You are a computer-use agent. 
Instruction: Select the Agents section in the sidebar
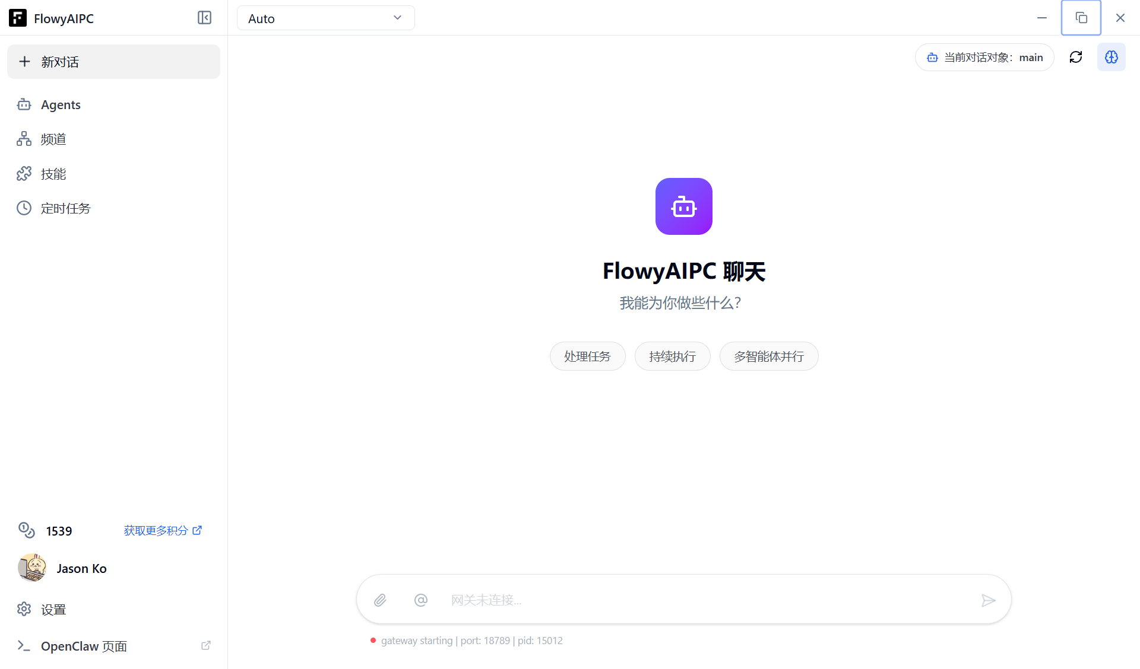[61, 104]
